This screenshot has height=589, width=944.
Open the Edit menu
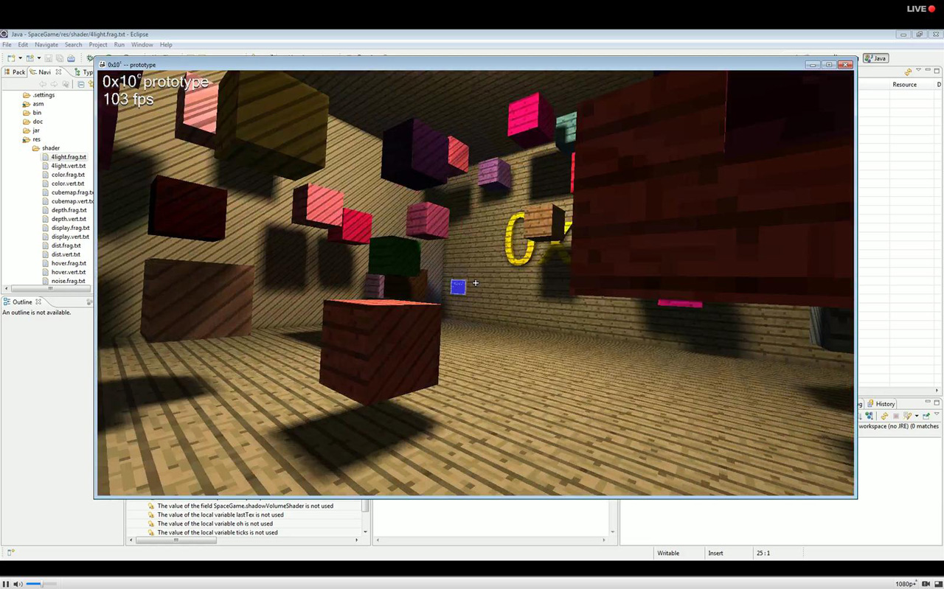23,45
